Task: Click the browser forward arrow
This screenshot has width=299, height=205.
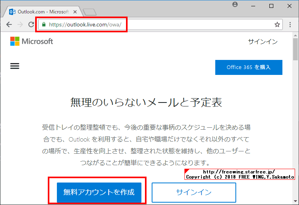Action: (x=20, y=24)
